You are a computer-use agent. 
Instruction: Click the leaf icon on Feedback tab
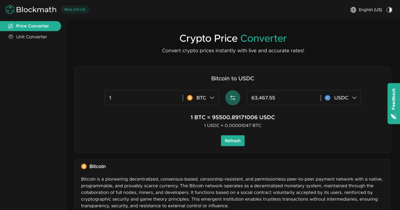[x=394, y=116]
